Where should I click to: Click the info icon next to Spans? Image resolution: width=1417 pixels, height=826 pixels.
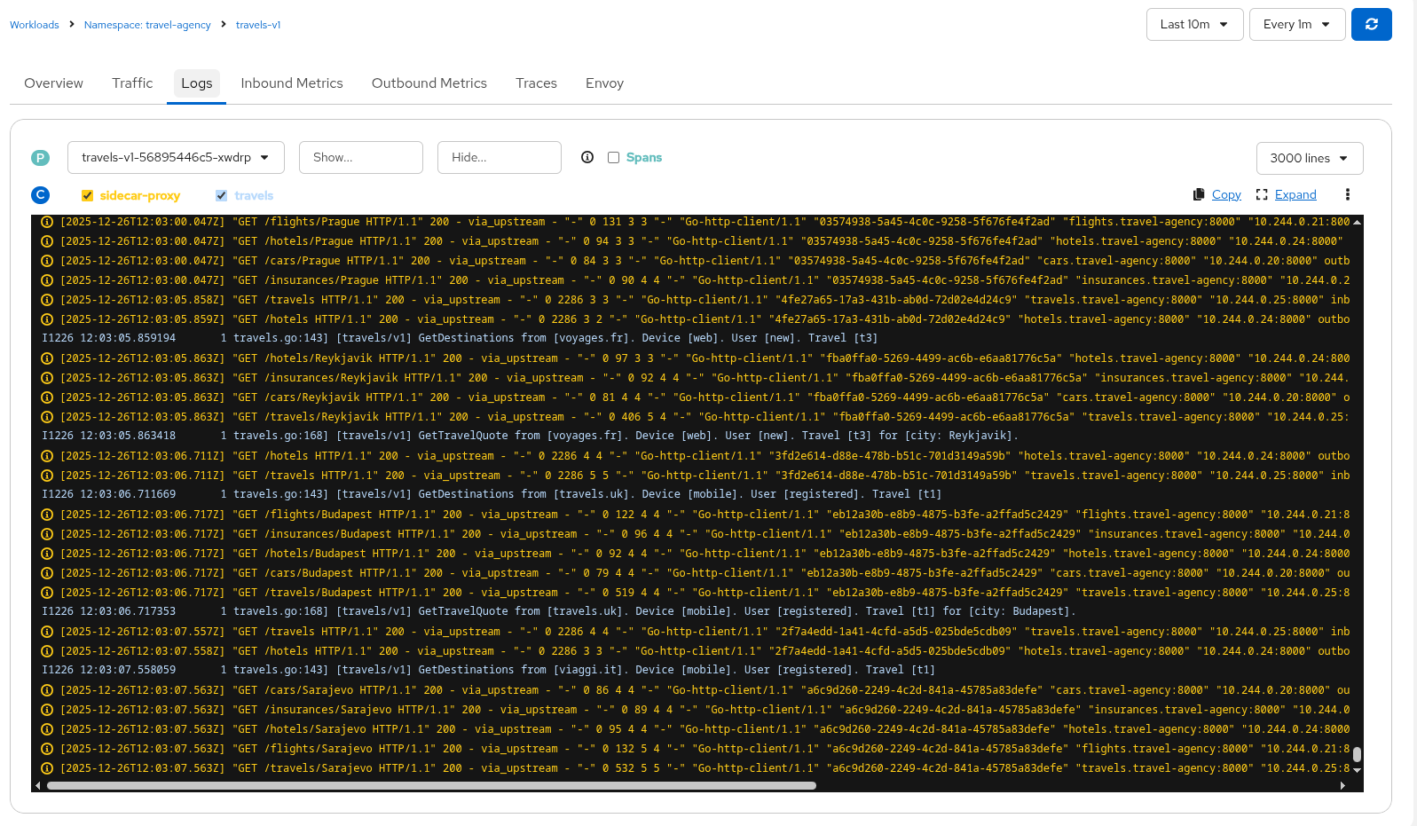click(x=587, y=158)
